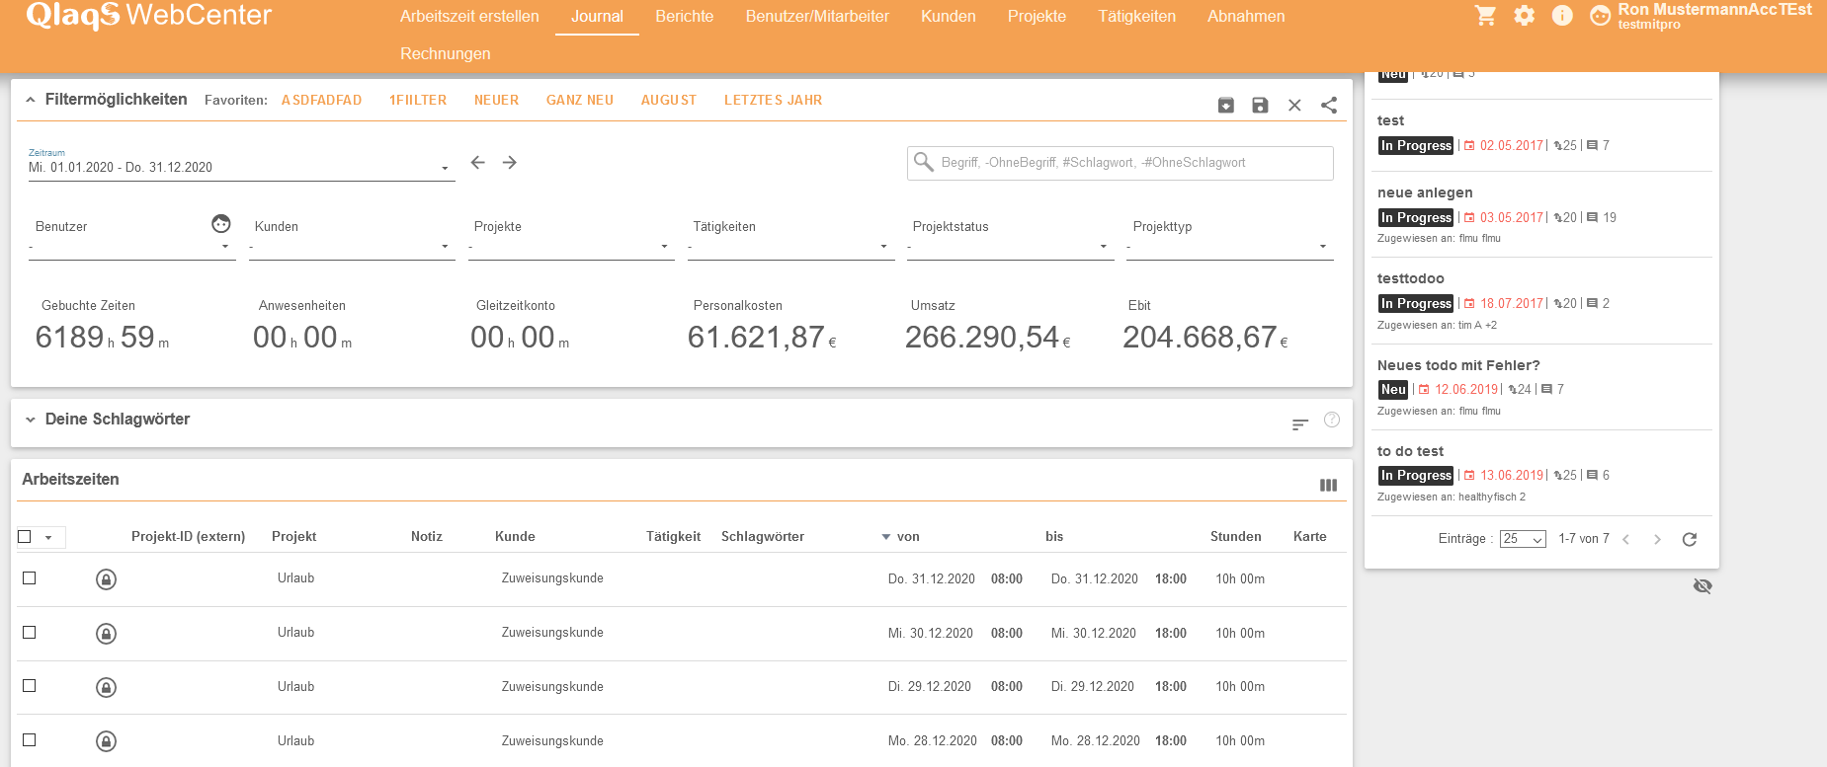Viewport: 1827px width, 767px height.
Task: Click lock icon of Di. 29.12.2020 row
Action: pyautogui.click(x=107, y=687)
